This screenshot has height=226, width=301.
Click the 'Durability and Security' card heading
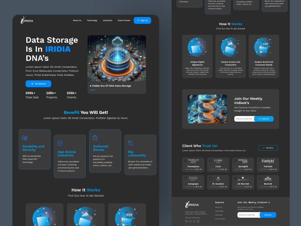[x=33, y=148]
